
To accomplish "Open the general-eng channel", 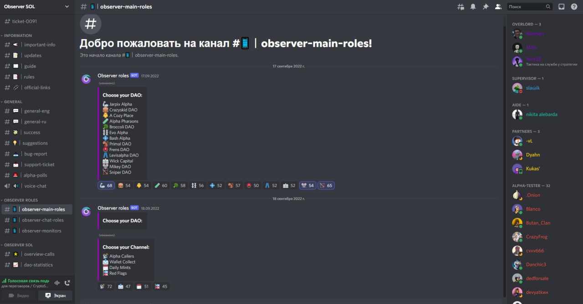I will click(x=37, y=111).
